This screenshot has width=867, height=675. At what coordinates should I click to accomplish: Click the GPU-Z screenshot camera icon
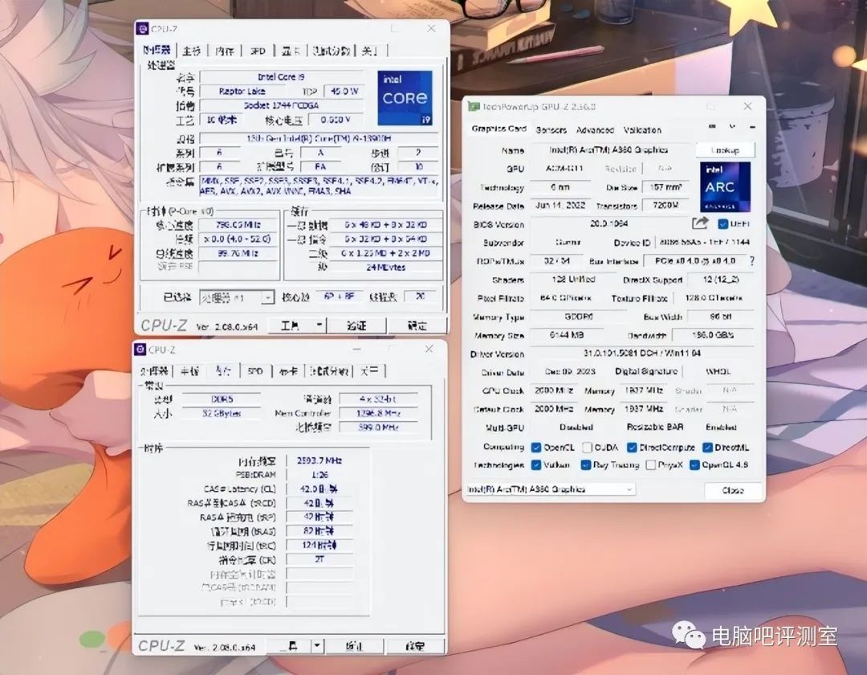tap(712, 127)
